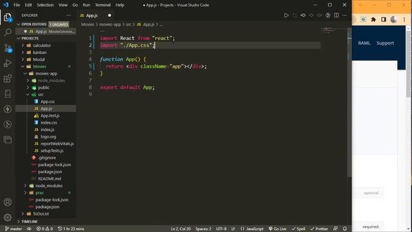Click browser profile avatar
The width and height of the screenshot is (412, 232).
(393, 19)
